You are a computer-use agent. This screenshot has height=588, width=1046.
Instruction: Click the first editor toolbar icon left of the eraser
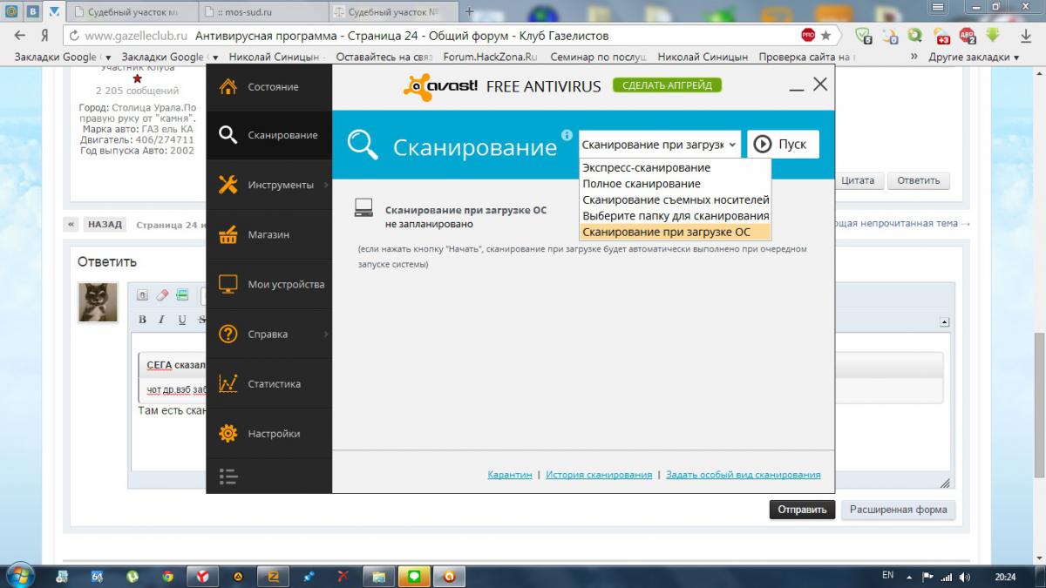(x=142, y=295)
